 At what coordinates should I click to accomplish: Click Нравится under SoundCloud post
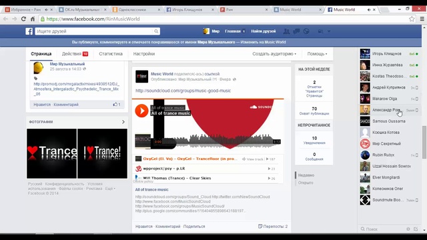click(x=144, y=227)
